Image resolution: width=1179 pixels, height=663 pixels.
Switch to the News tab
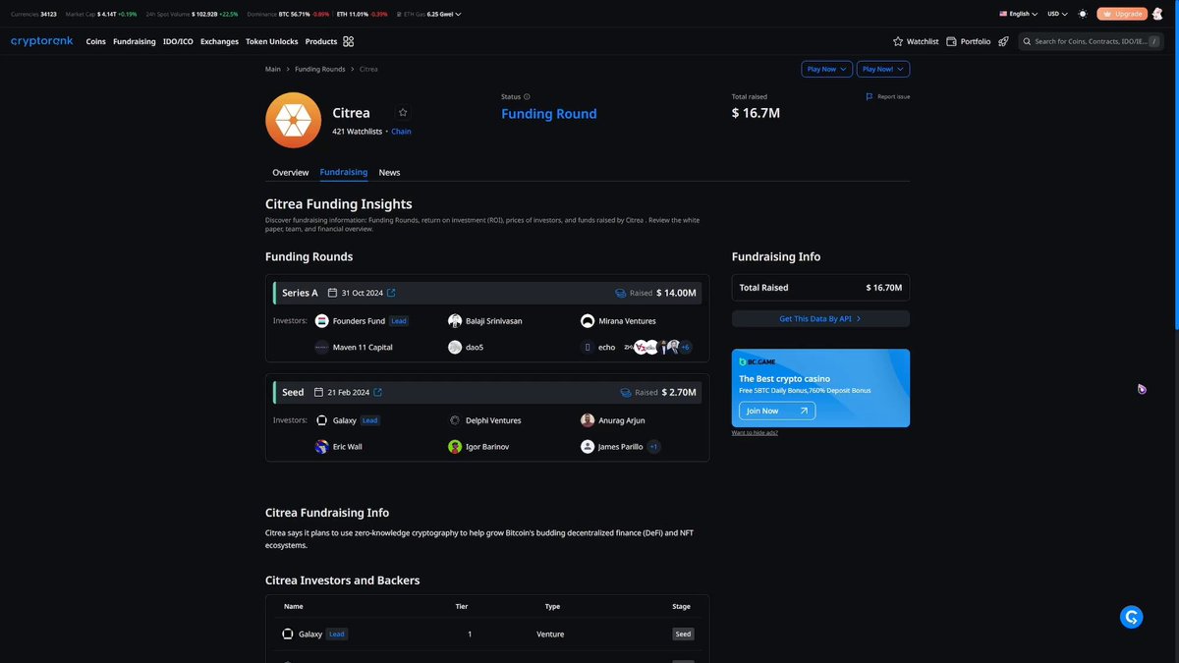(x=389, y=172)
